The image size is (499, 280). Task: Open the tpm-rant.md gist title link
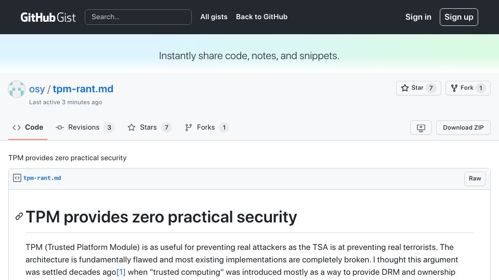pyautogui.click(x=83, y=89)
